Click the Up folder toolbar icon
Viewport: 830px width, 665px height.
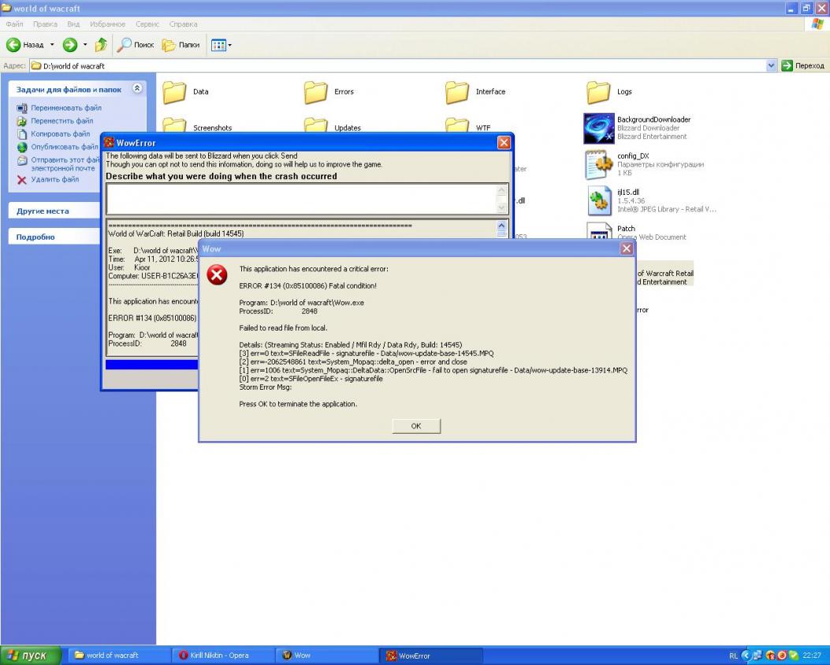[101, 45]
